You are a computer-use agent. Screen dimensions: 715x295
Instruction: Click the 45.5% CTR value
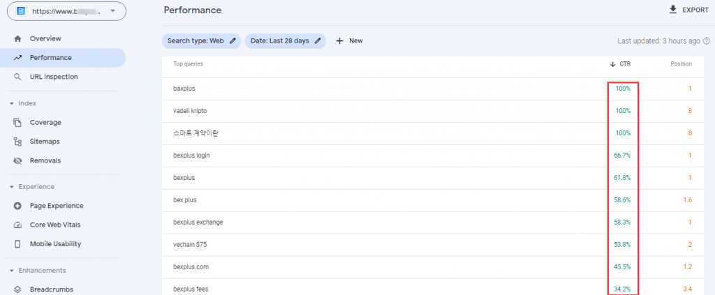[622, 267]
